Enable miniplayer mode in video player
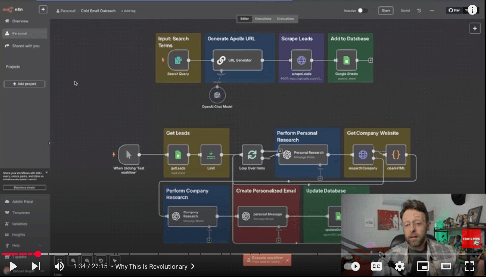This screenshot has height=277, width=486. click(x=422, y=266)
